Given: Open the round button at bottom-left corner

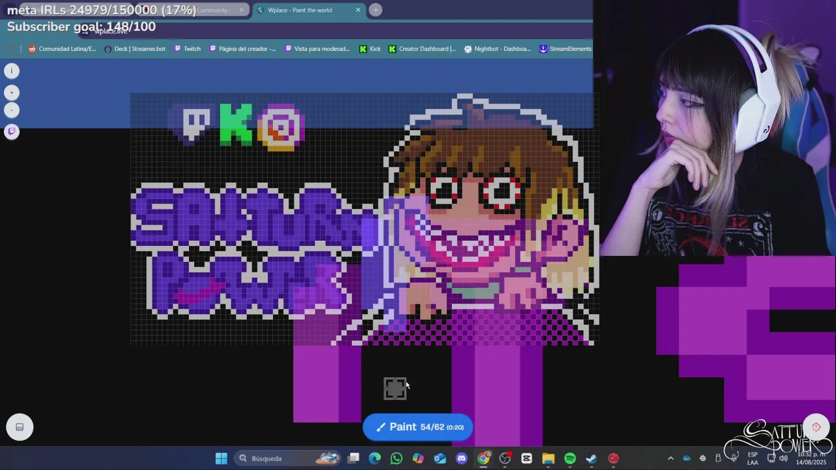Looking at the screenshot, I should (20, 427).
